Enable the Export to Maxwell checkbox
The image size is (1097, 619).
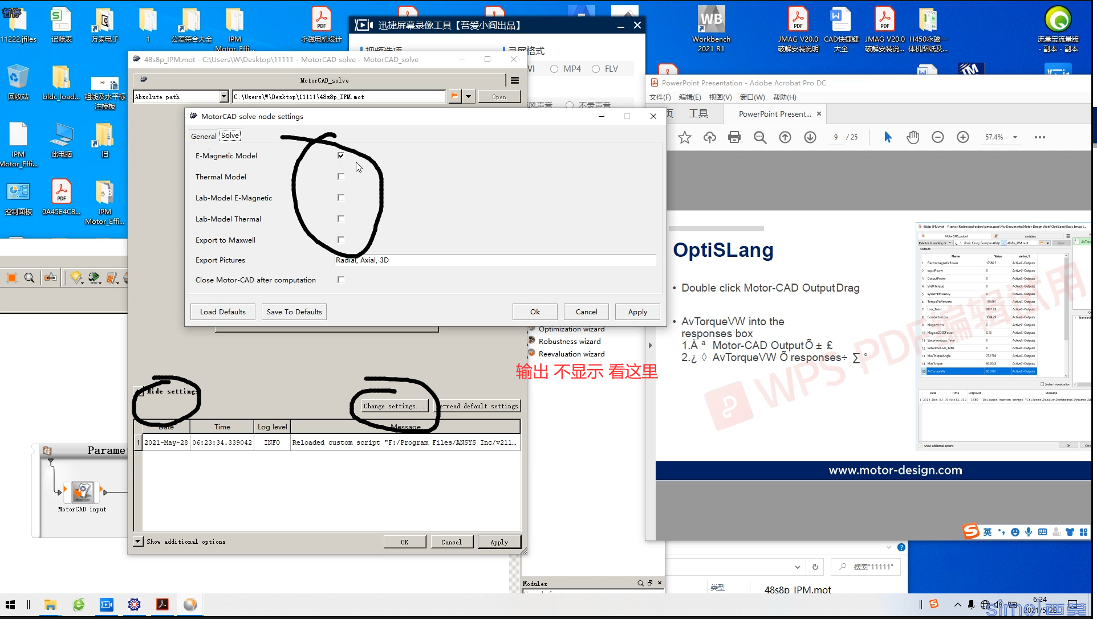pyautogui.click(x=342, y=240)
